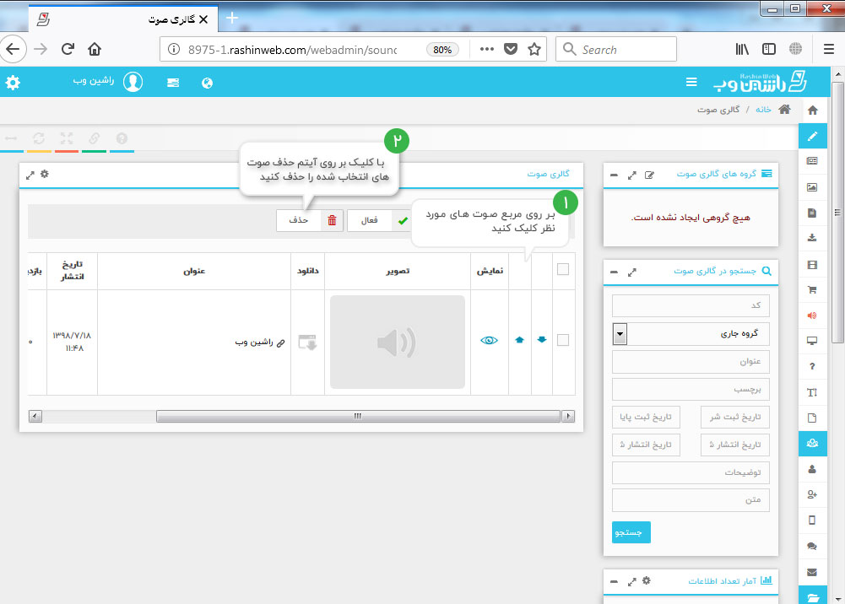The image size is (845, 604).
Task: Click the envelope icon in the right sidebar
Action: [812, 572]
